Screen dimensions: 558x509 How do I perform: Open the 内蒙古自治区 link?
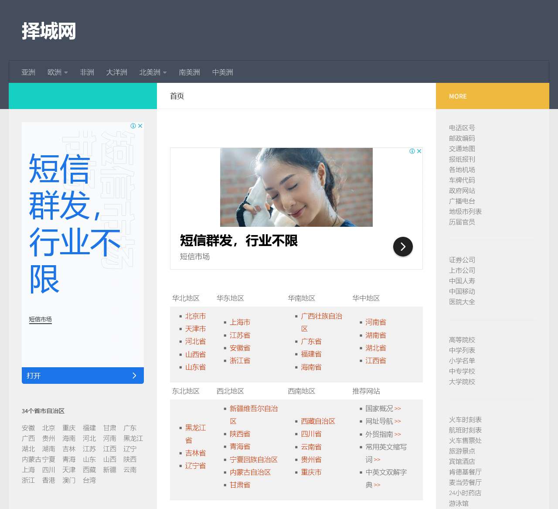pos(250,472)
